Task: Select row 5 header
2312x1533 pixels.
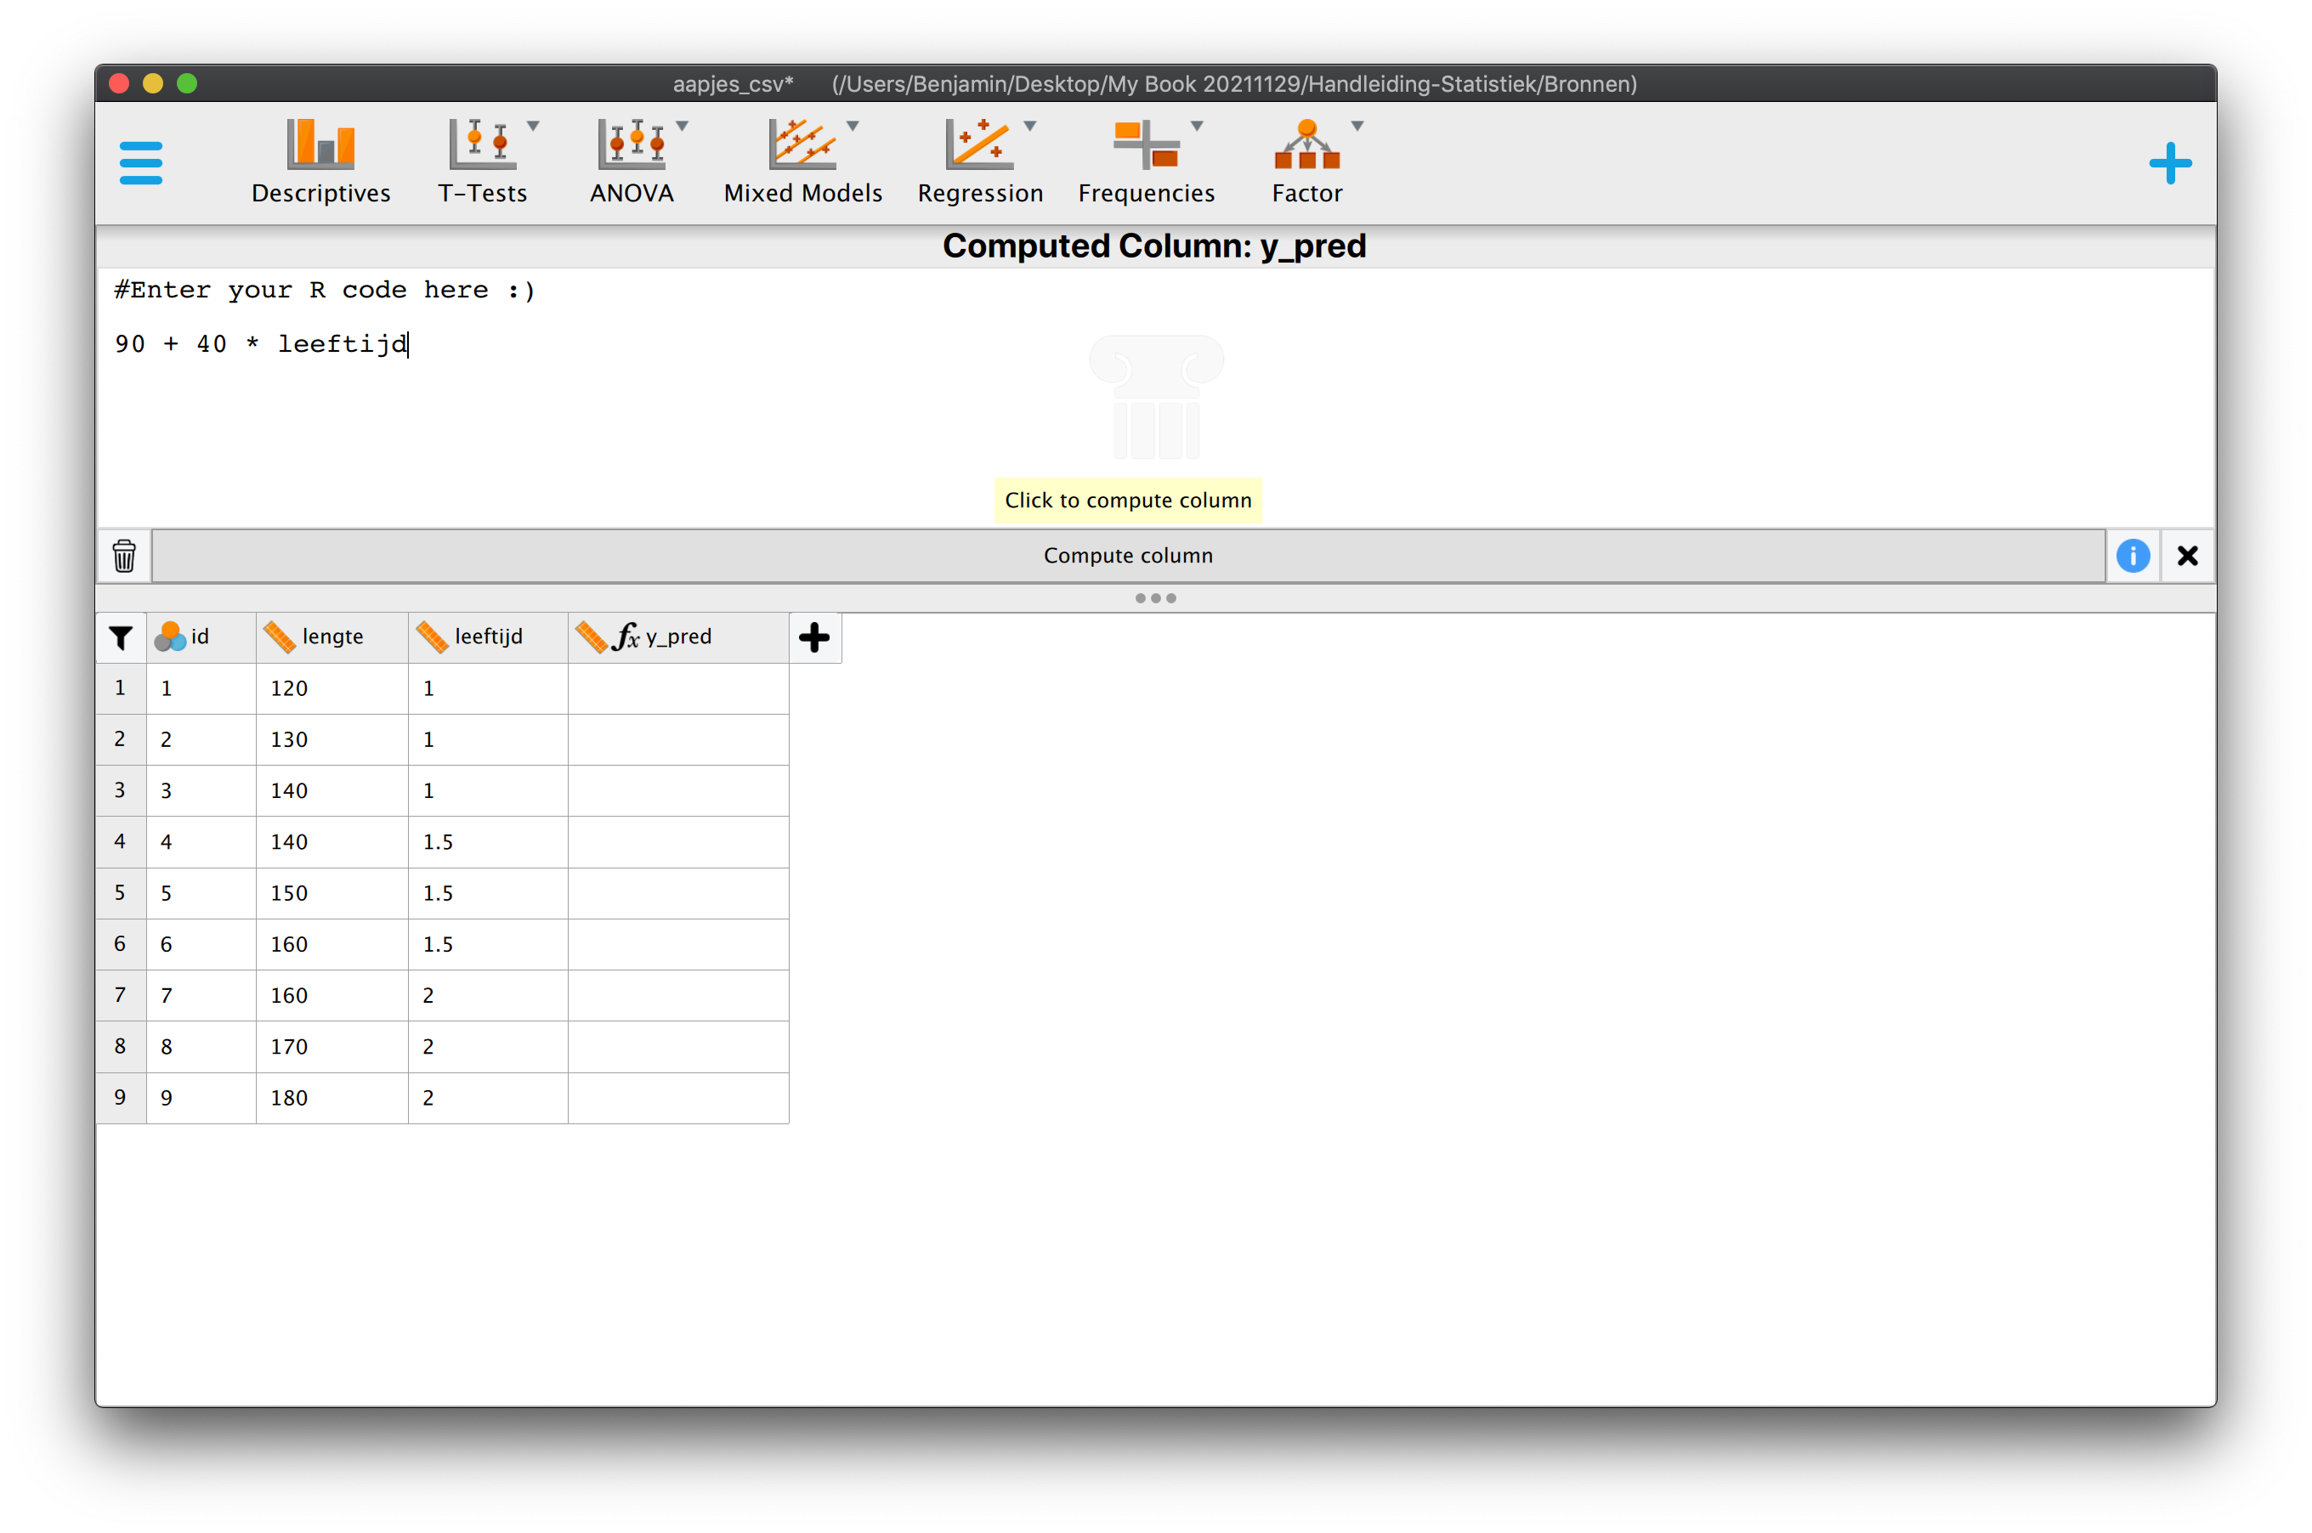Action: pos(121,892)
